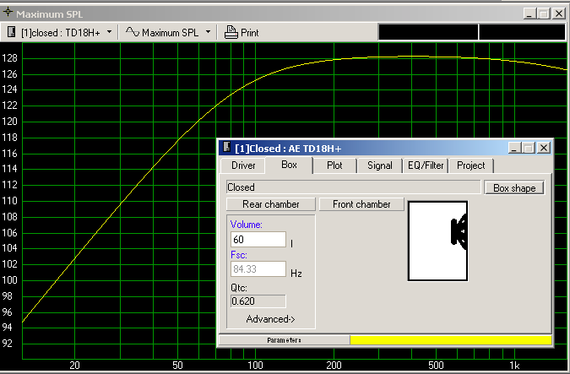Open the Plot tab

coord(334,165)
